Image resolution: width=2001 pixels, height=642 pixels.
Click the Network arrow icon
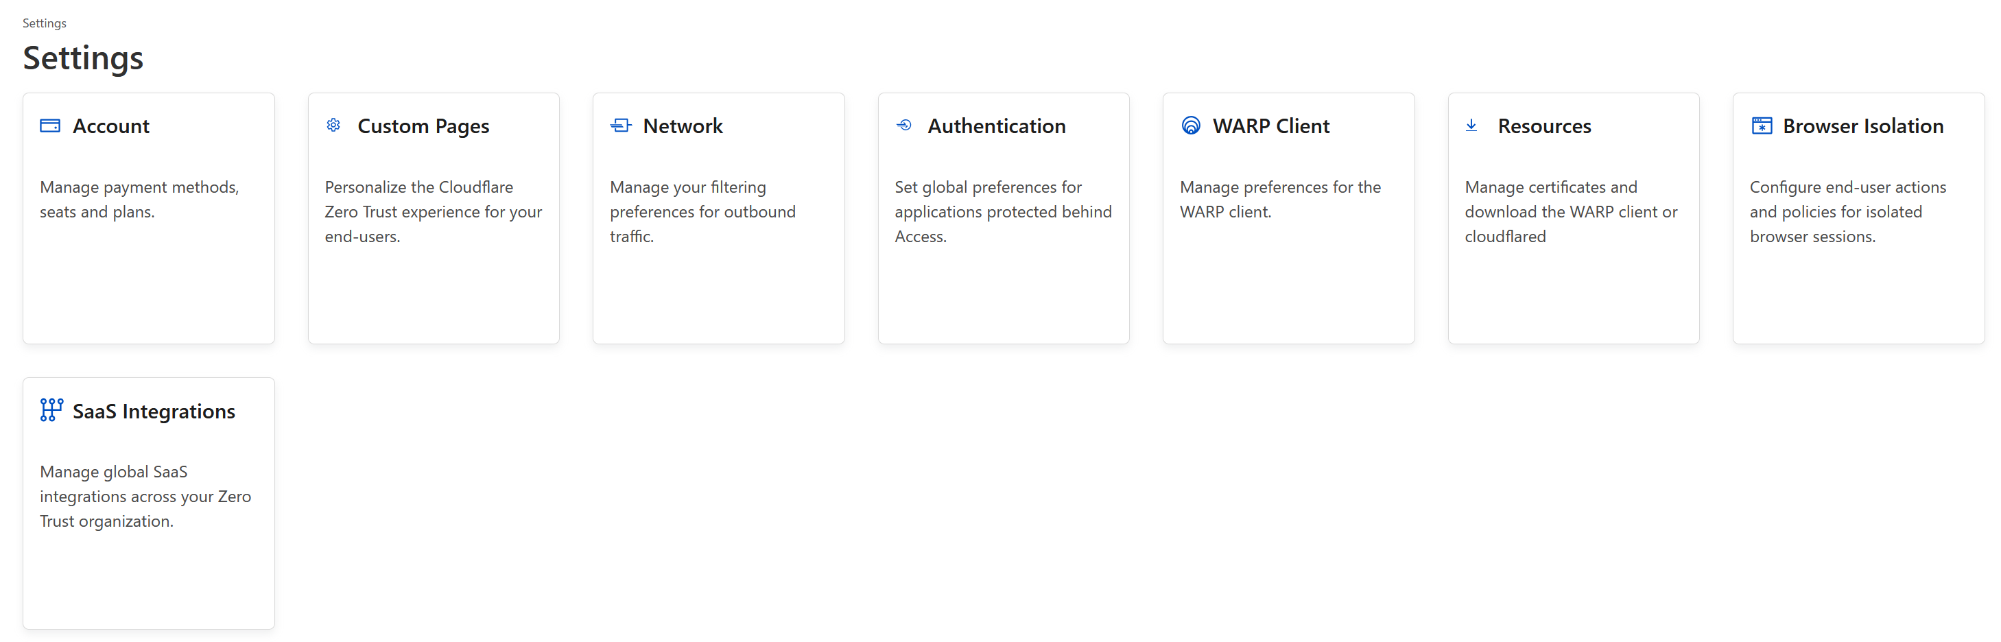pos(621,125)
